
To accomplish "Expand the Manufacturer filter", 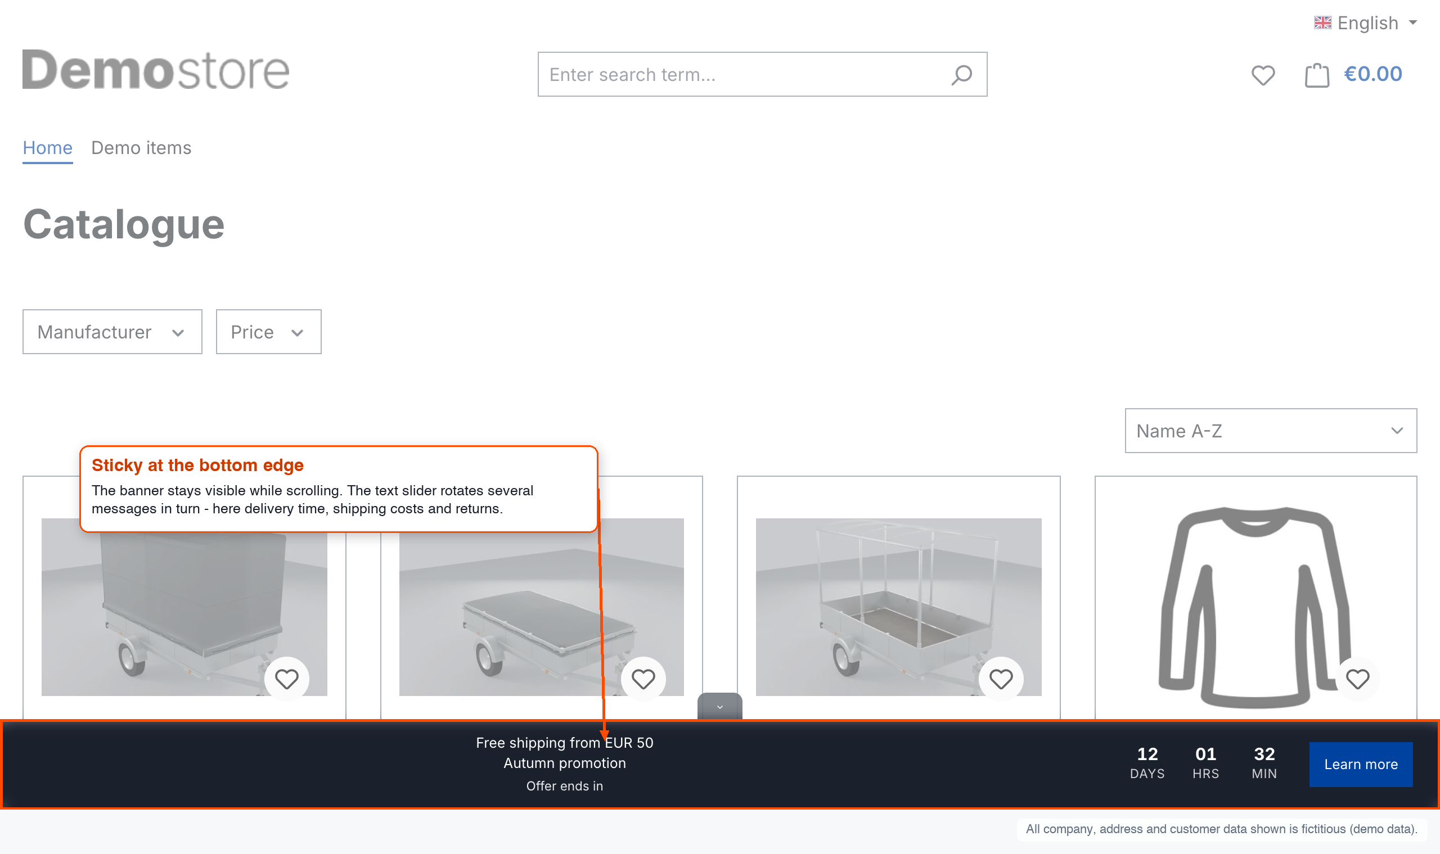I will click(x=112, y=332).
